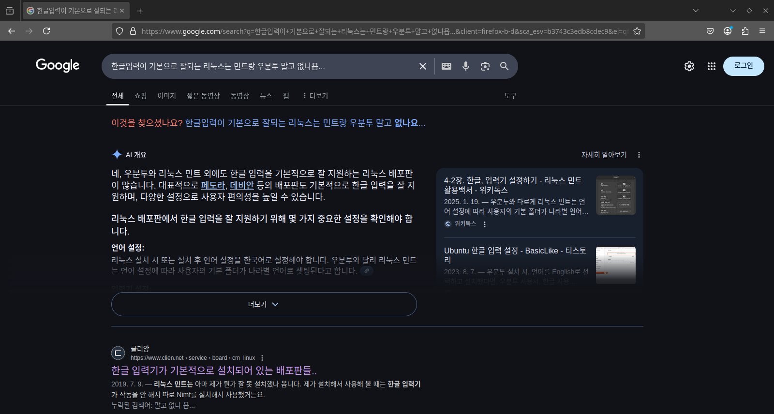Open thumbnail of BasicLike 티스토리 card
The image size is (774, 414).
point(616,265)
